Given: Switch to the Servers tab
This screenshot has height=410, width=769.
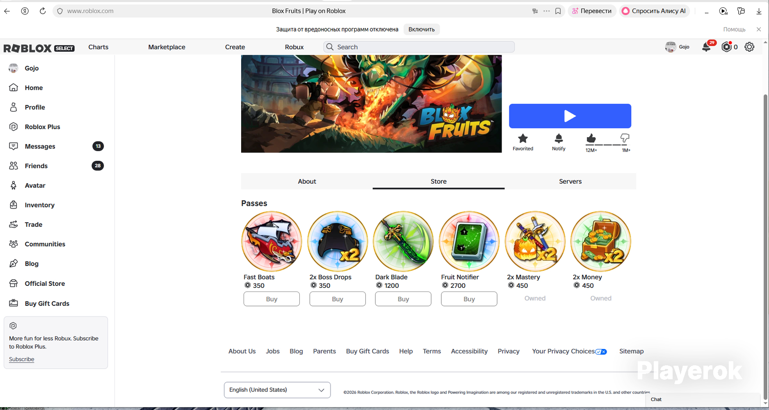Looking at the screenshot, I should click(x=570, y=181).
